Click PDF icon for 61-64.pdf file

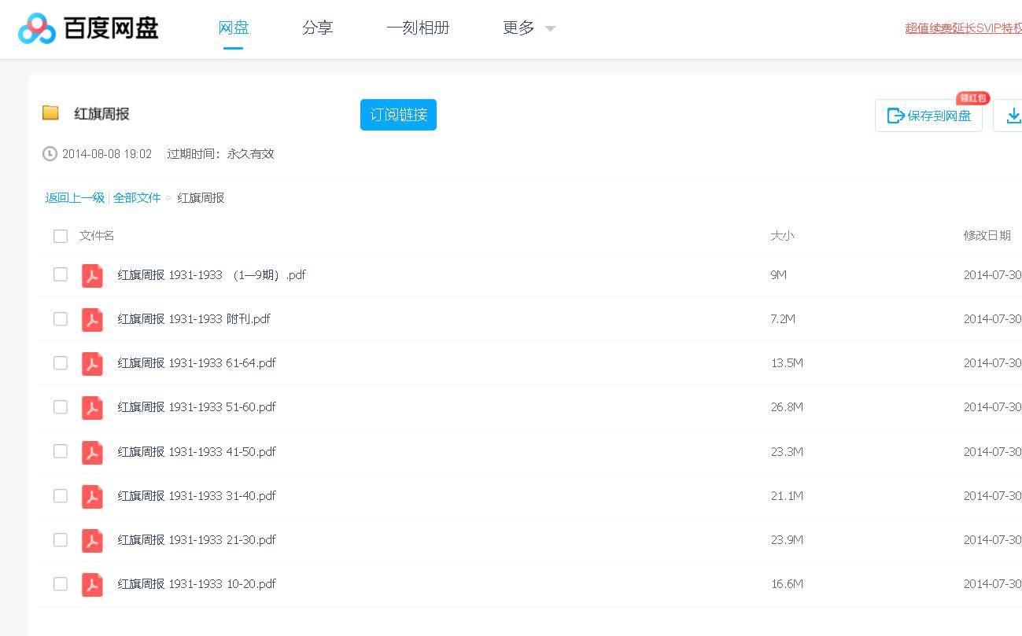[93, 363]
